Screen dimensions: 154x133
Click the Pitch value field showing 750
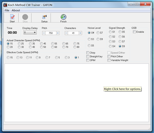coord(51,33)
